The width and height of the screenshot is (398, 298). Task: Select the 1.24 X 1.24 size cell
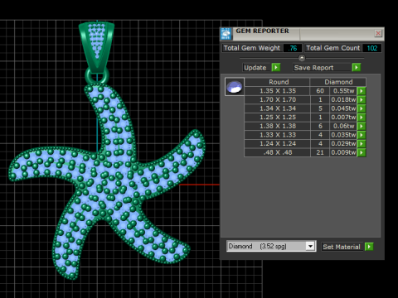click(x=277, y=144)
